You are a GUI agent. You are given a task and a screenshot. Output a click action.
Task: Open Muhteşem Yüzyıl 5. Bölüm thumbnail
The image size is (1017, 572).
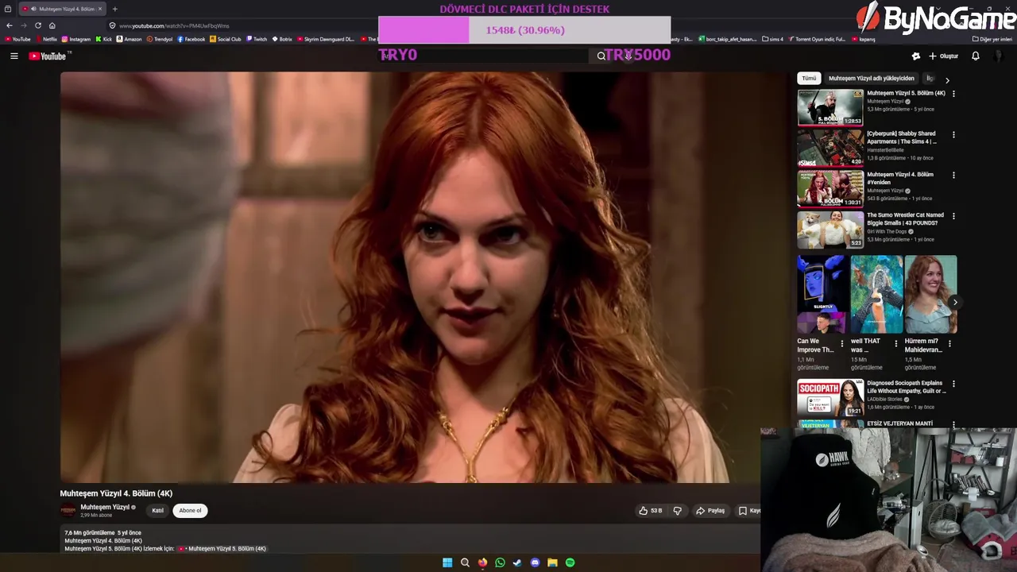(830, 107)
